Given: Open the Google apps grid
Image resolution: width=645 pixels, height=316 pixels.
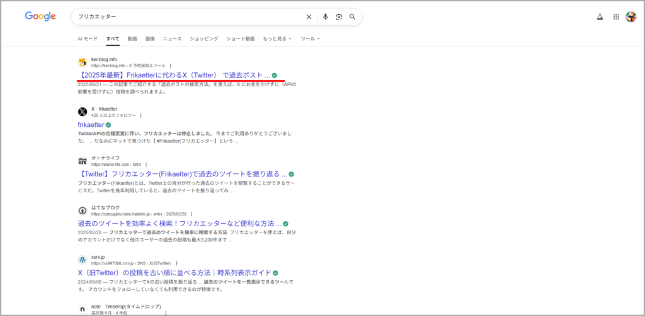Looking at the screenshot, I should tap(616, 17).
